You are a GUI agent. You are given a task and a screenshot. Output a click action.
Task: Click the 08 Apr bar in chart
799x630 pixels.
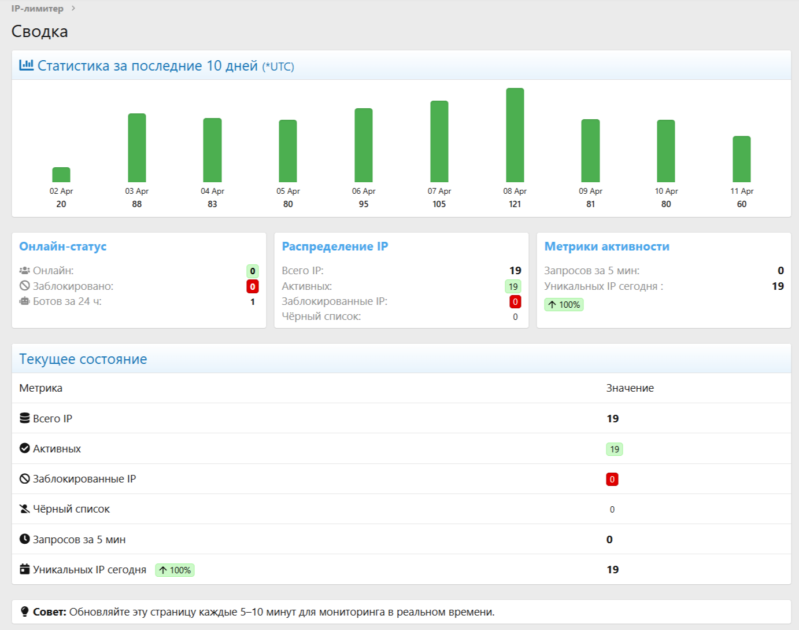pos(515,135)
